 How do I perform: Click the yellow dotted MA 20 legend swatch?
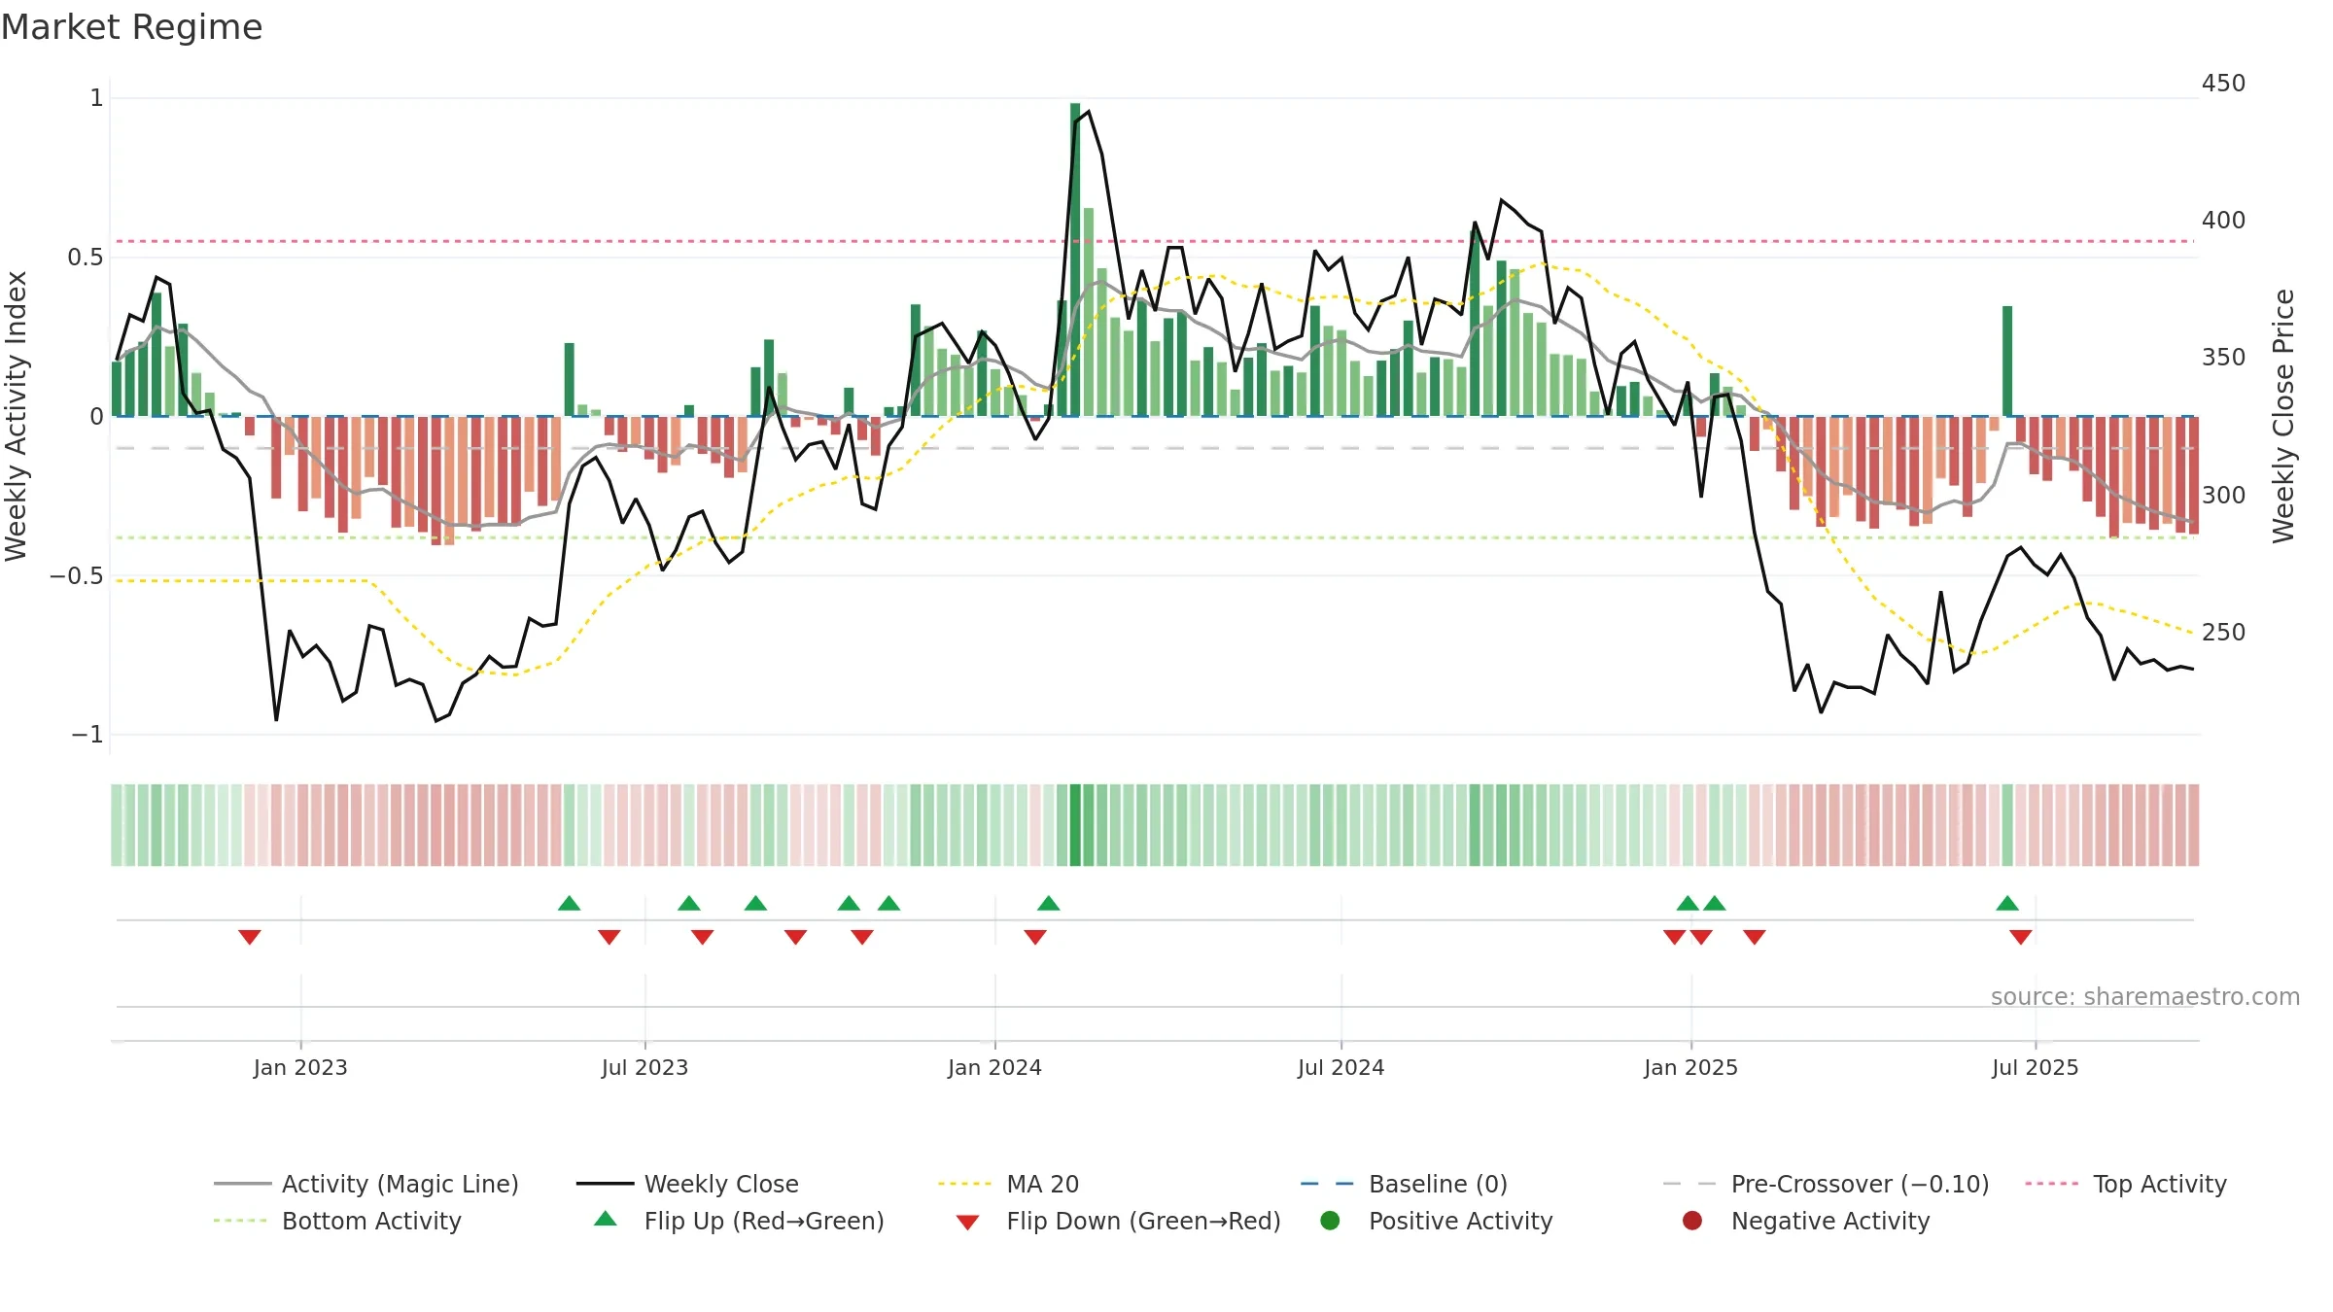(964, 1184)
